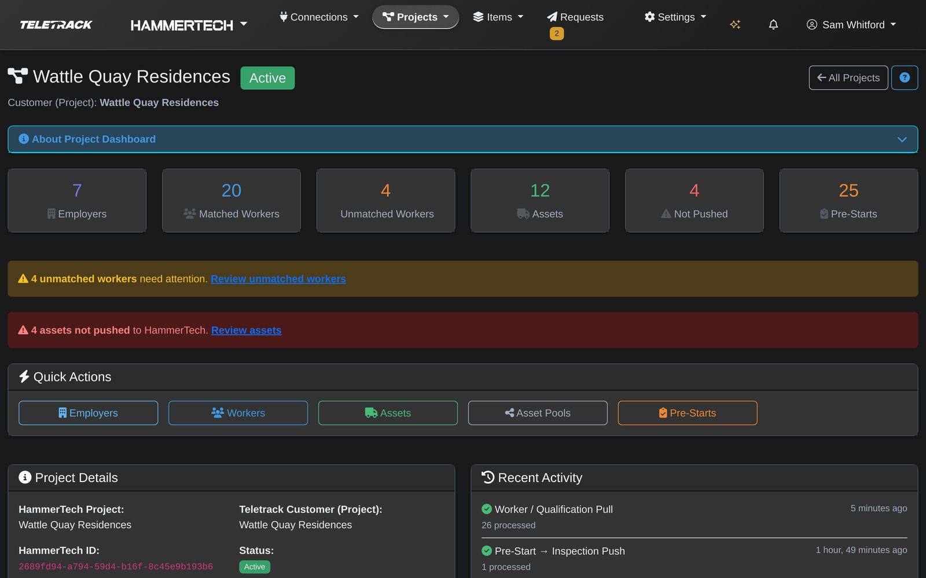Click the green check beside Worker / Qualification Pull
This screenshot has width=926, height=578.
pos(487,509)
